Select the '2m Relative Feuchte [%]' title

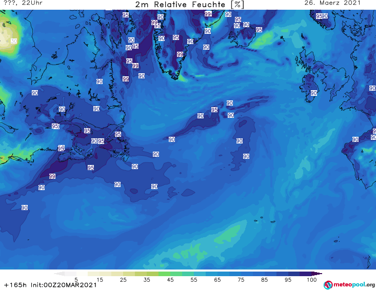(189, 5)
